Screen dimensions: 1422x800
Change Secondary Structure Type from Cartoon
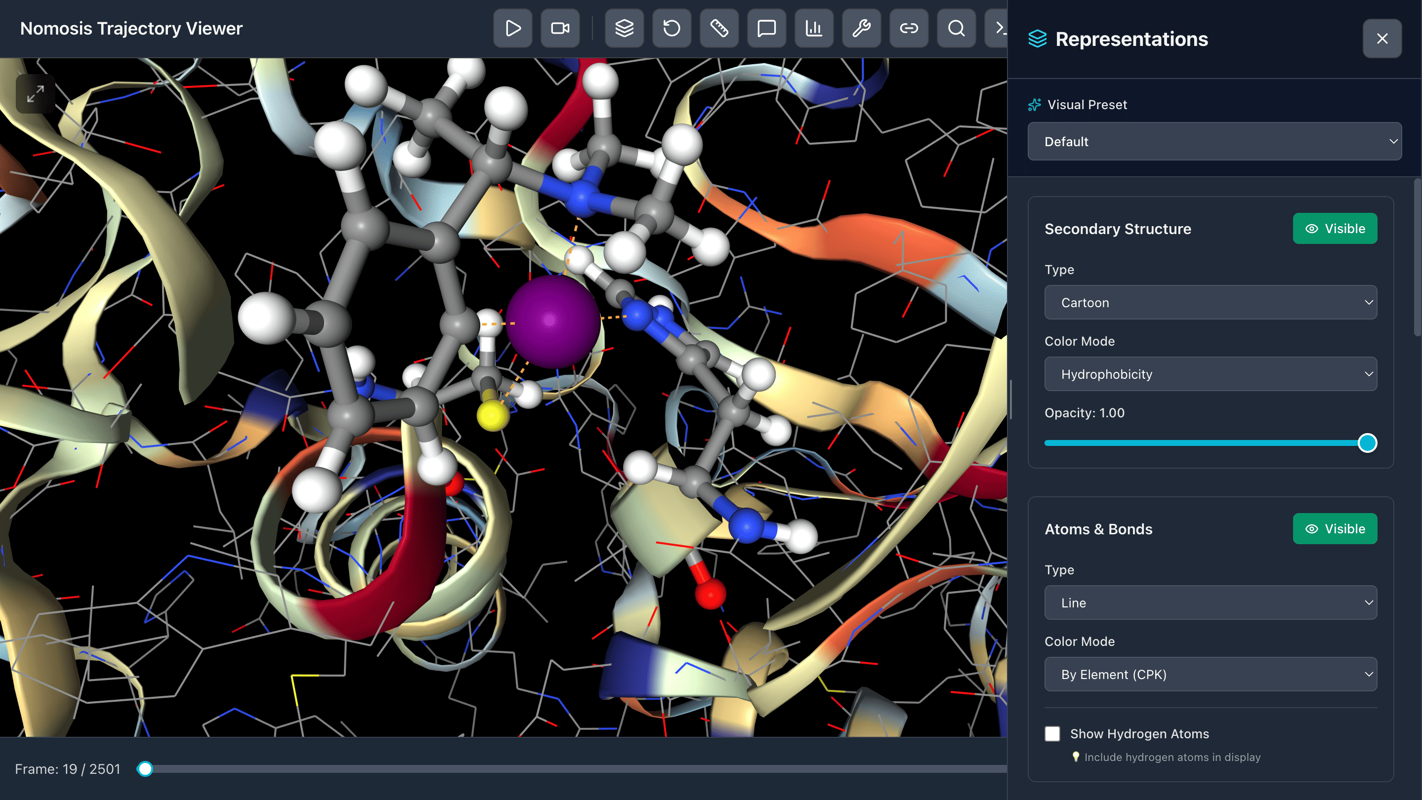pos(1211,302)
